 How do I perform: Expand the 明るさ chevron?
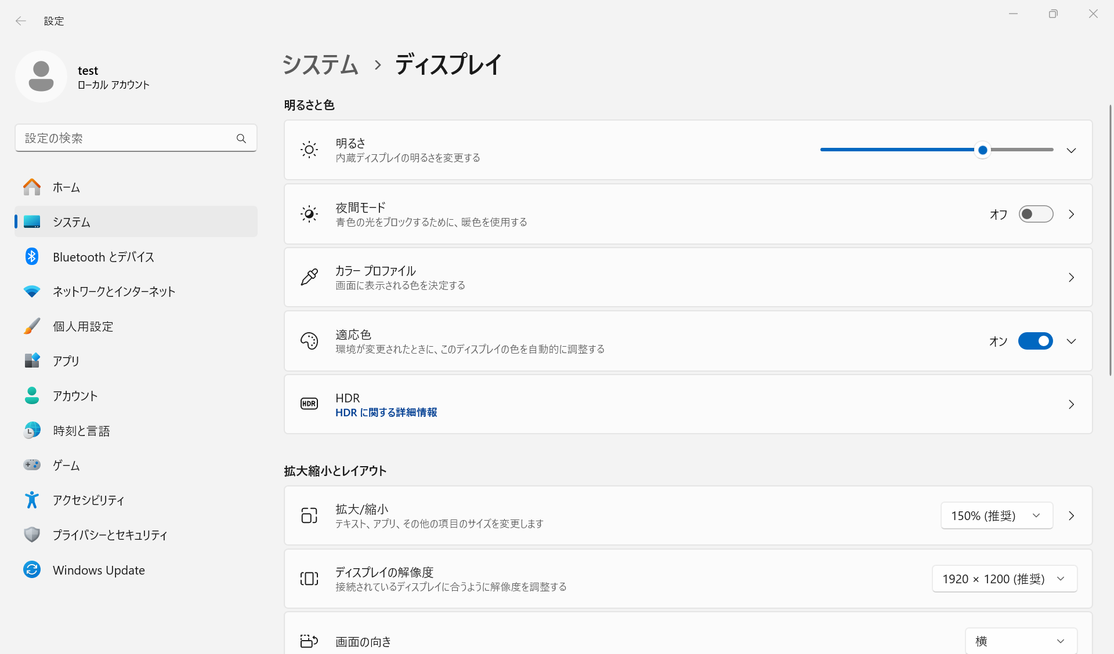(x=1071, y=150)
